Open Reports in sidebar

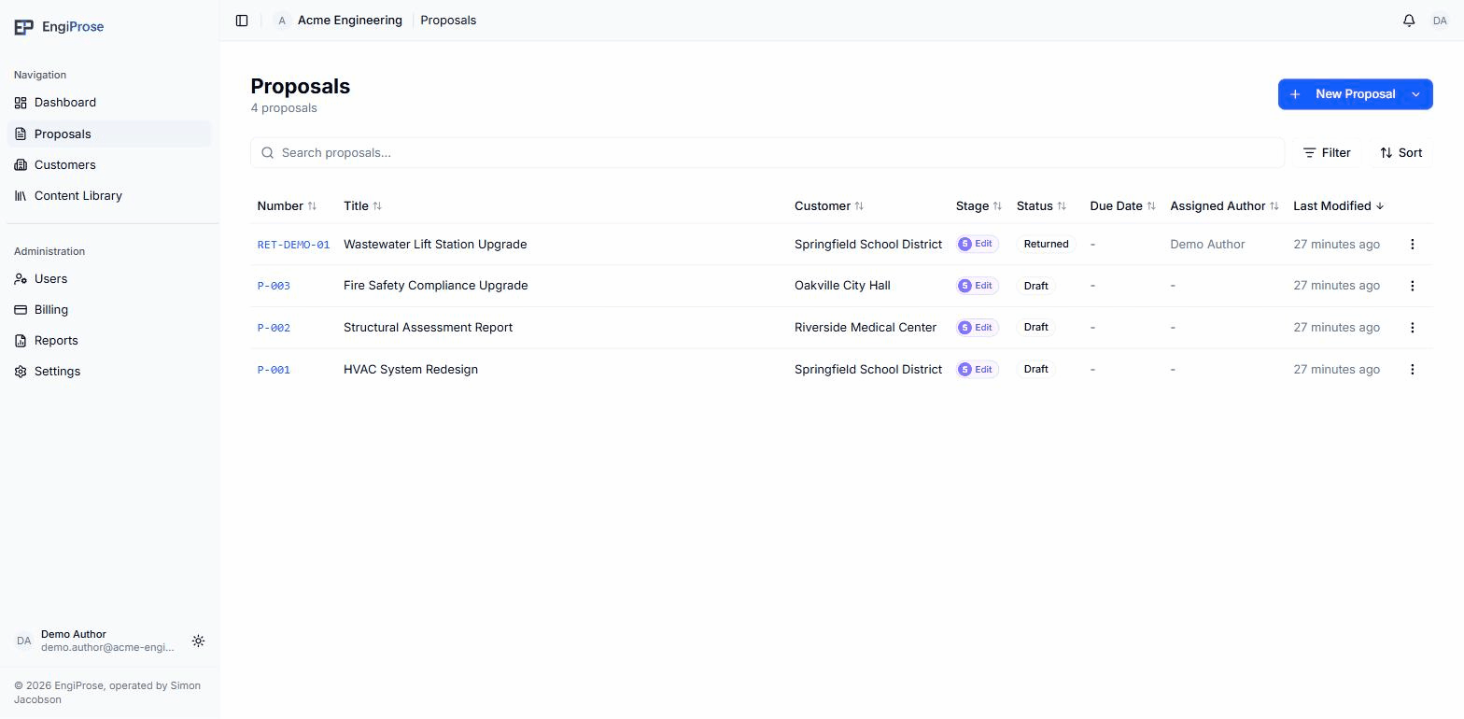[109, 340]
